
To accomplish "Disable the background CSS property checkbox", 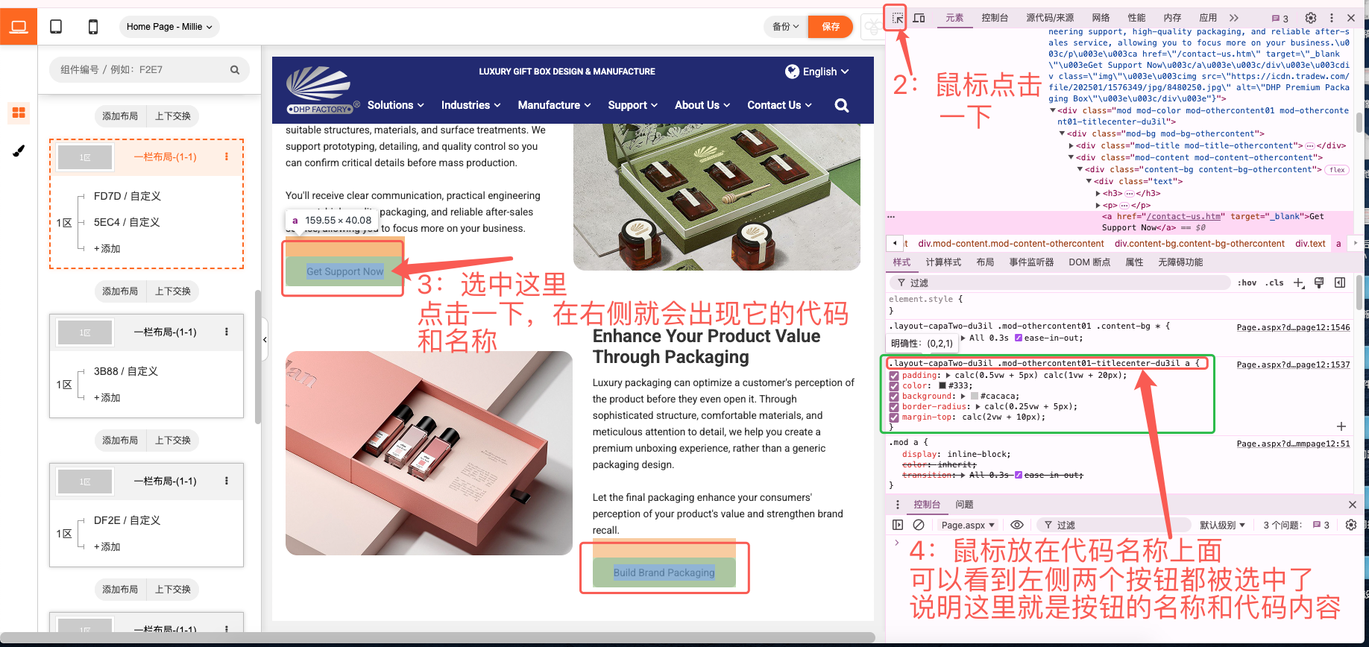I will tap(894, 397).
